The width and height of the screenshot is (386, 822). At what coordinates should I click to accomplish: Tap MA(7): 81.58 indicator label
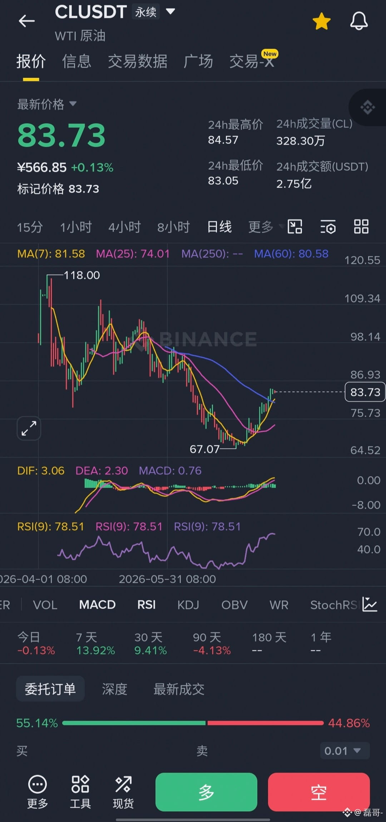click(x=51, y=254)
